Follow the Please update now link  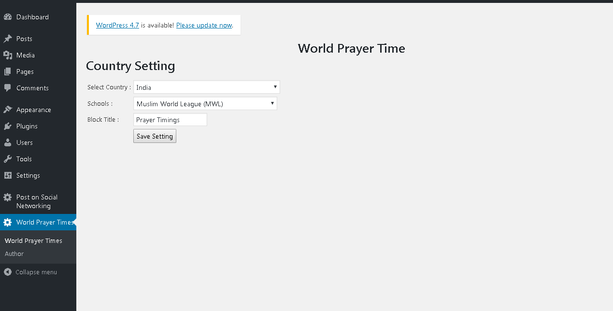(x=204, y=25)
